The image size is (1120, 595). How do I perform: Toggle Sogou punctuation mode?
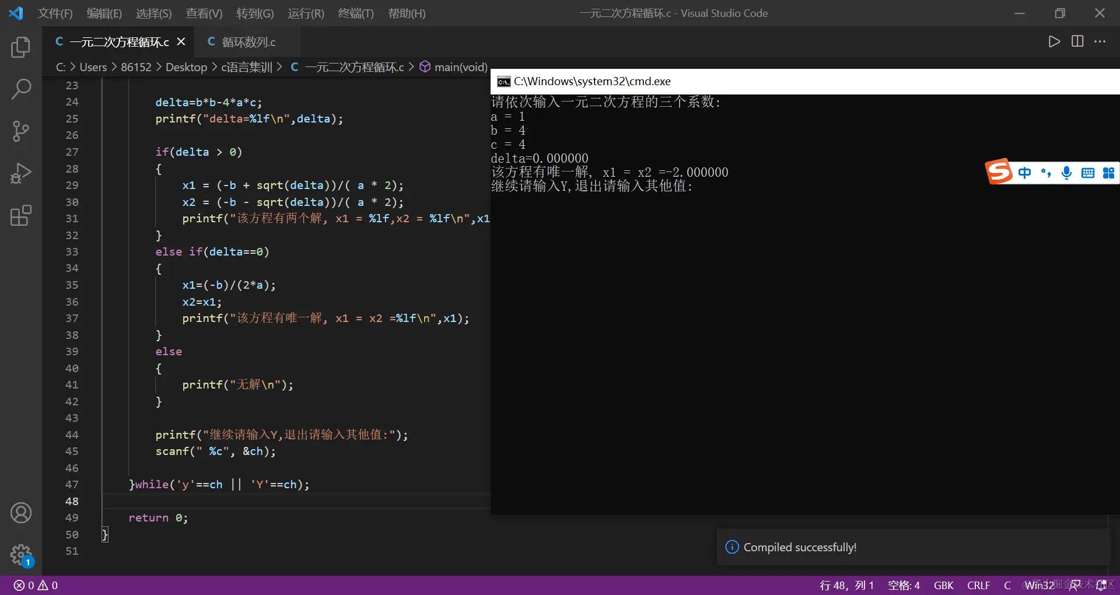(1046, 173)
